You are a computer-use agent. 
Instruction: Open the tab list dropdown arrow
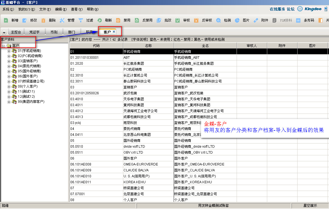4,32
